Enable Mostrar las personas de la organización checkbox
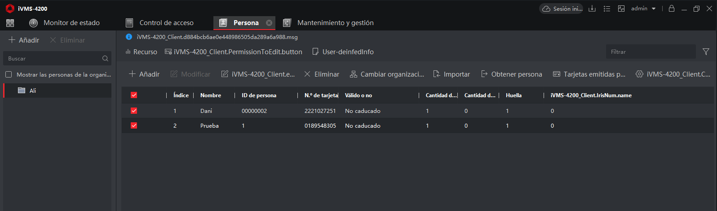 [x=9, y=75]
